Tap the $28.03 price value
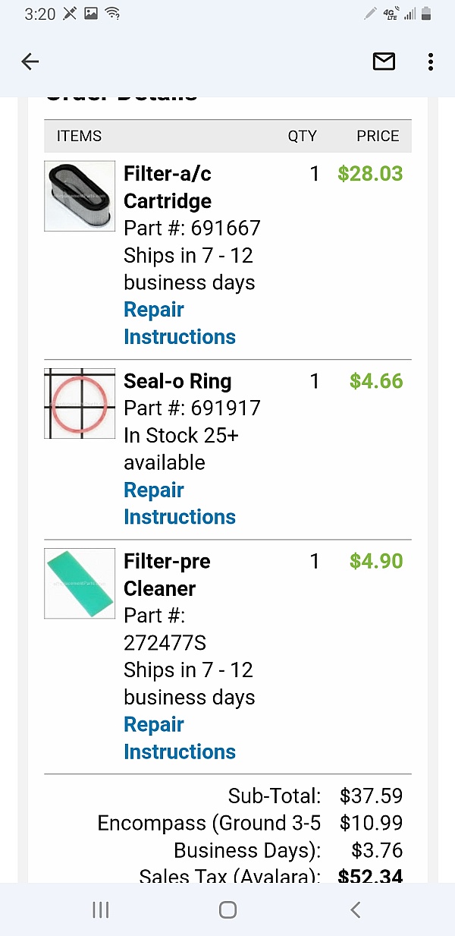The height and width of the screenshot is (936, 455). coord(370,174)
